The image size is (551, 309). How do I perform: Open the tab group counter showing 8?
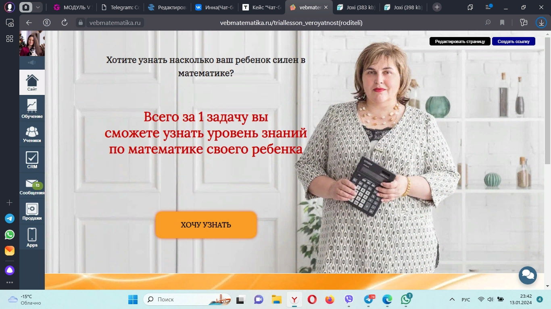point(26,7)
